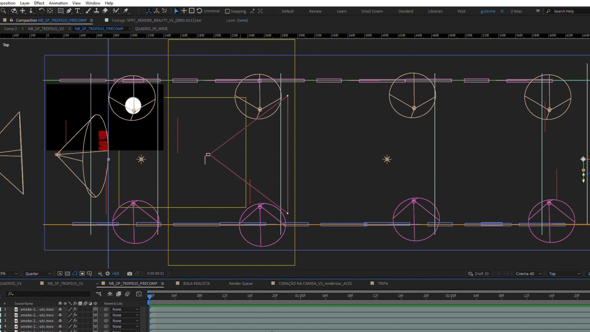Screen dimensions: 590x332
Task: Toggle 3D switch for layer 1
Action: pos(95,309)
